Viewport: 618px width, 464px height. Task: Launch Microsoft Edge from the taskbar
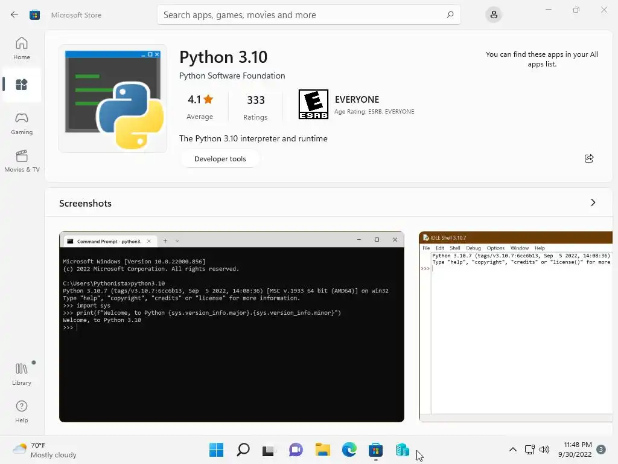pos(349,449)
